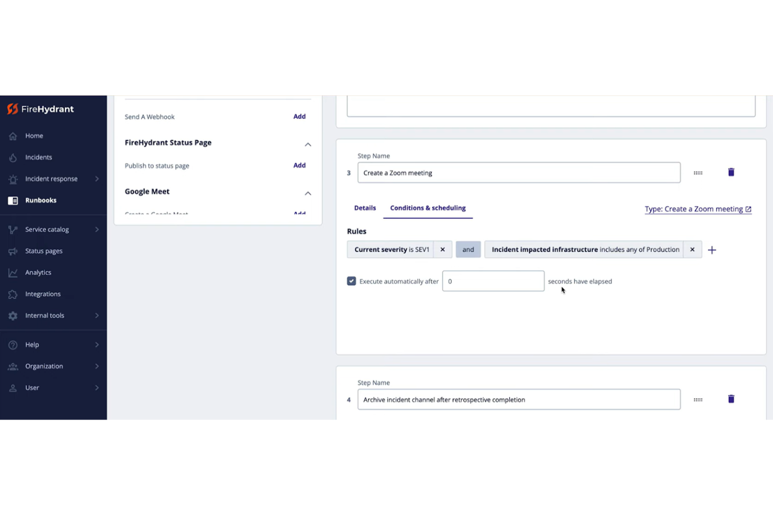
Task: Grab drag handle of Zoom meeting step
Action: coord(698,173)
